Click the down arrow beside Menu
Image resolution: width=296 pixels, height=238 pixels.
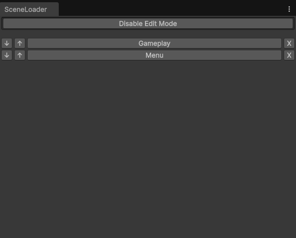coord(7,55)
